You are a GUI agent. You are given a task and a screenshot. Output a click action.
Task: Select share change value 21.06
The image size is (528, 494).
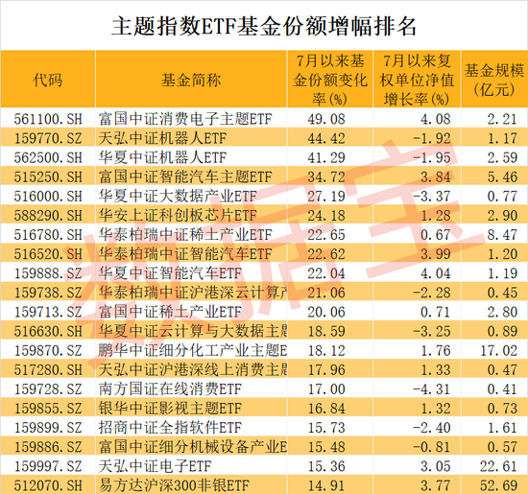click(326, 293)
